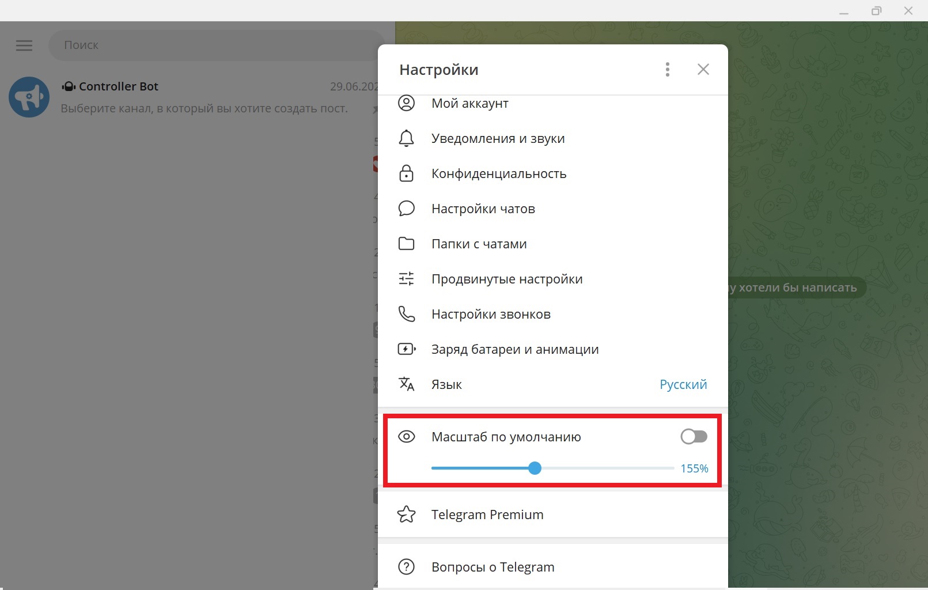Click the eye icon for default scale
Image resolution: width=928 pixels, height=590 pixels.
point(407,437)
